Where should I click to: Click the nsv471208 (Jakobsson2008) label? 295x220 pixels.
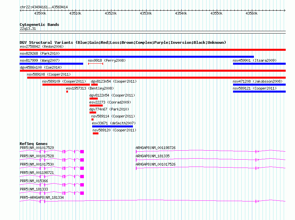point(258,81)
